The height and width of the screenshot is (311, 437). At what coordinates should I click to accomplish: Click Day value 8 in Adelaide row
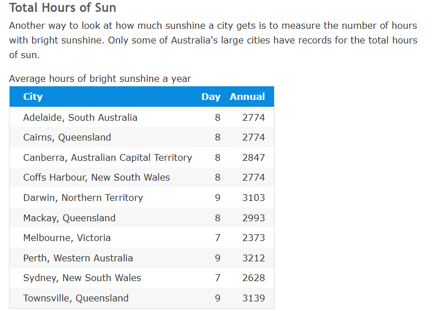(218, 117)
